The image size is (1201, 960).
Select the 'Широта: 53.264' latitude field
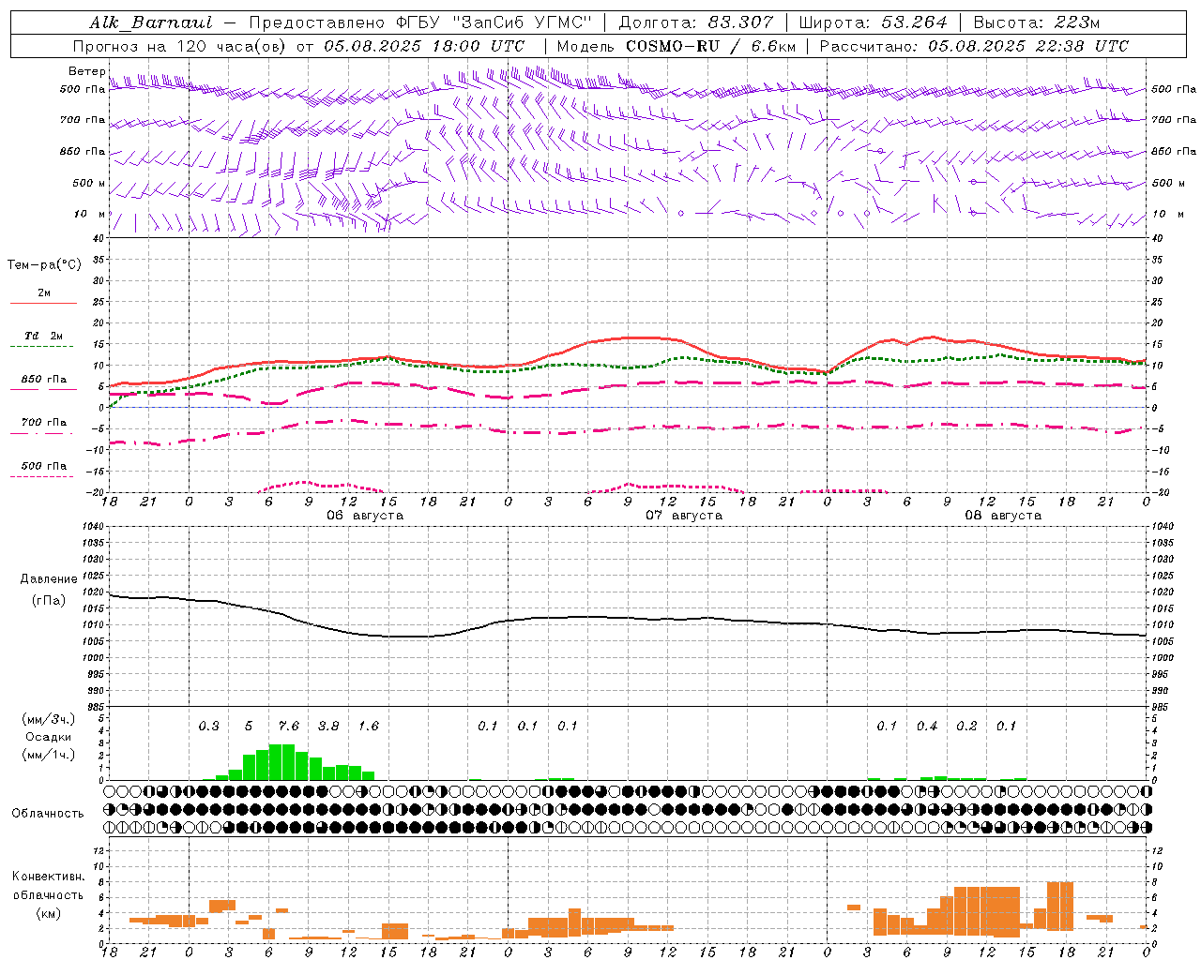click(x=874, y=22)
